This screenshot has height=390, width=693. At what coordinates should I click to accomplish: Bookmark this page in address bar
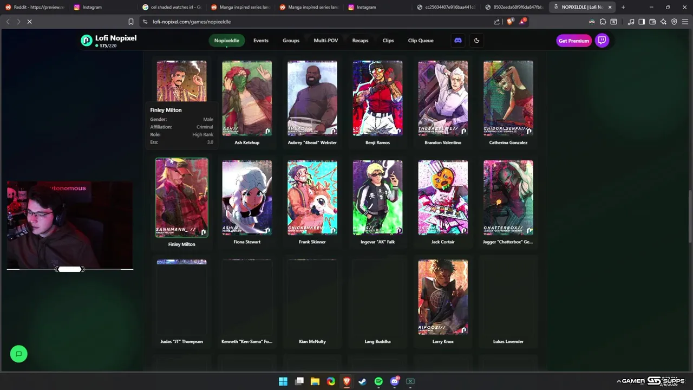click(130, 22)
